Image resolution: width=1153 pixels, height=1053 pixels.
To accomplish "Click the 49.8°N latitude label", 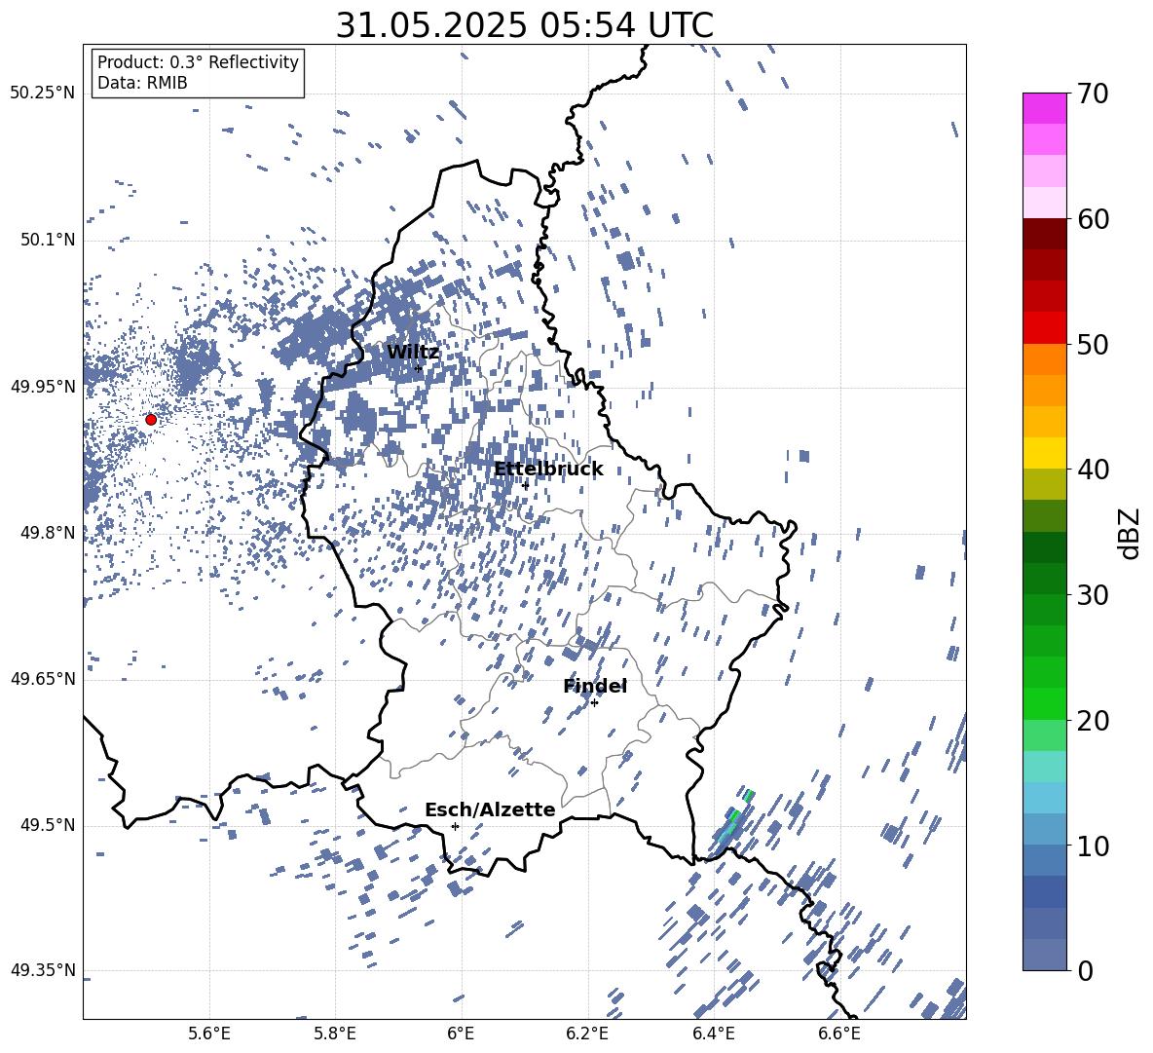I will tap(48, 533).
